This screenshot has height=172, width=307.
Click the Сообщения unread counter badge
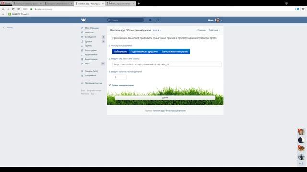point(103,37)
